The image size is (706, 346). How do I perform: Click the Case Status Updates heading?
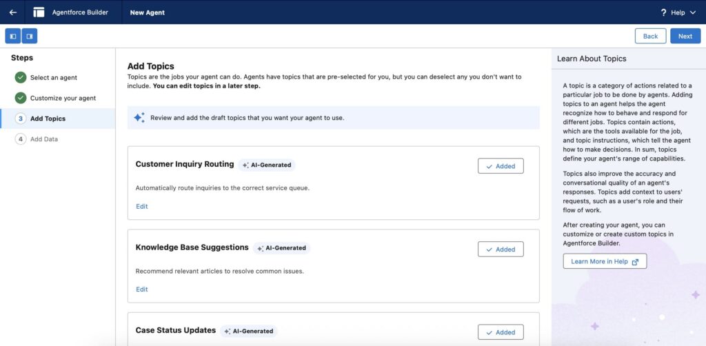click(176, 330)
